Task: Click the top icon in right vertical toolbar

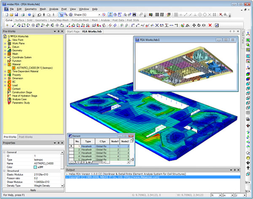Action: pos(248,34)
